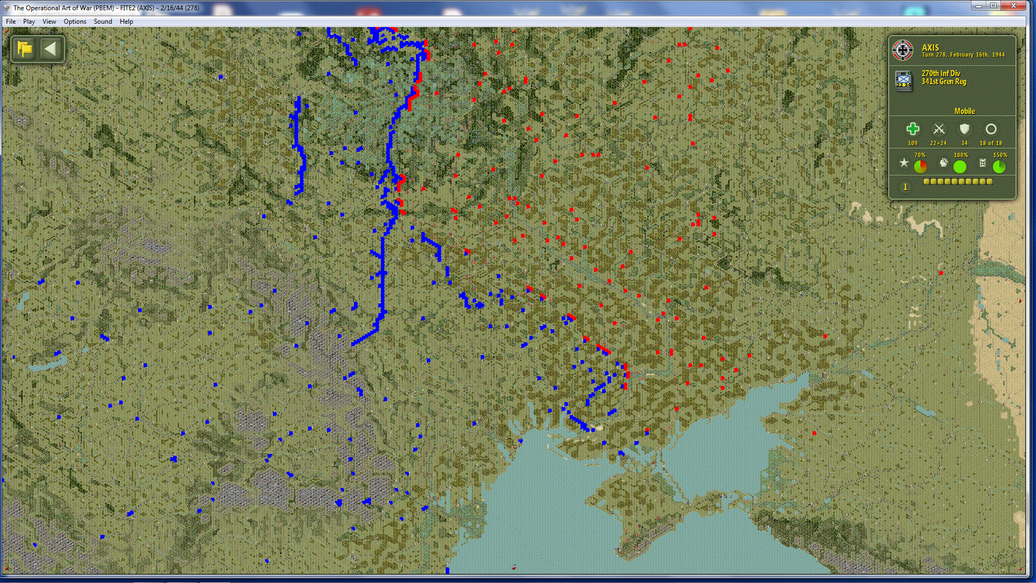Click the '109' value under green cross

click(912, 143)
